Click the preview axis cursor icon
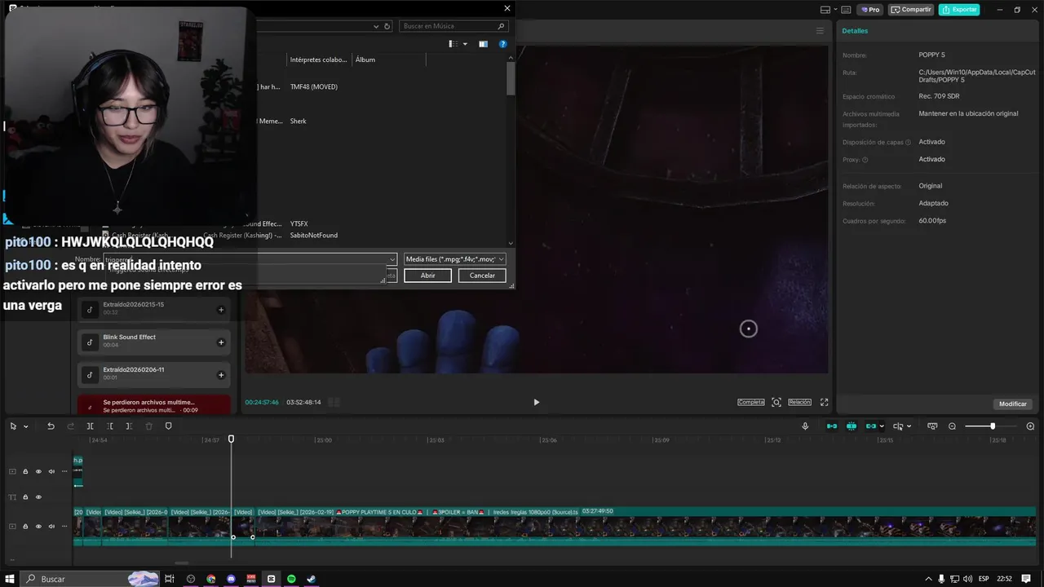Viewport: 1044px width, 587px height. click(x=898, y=426)
